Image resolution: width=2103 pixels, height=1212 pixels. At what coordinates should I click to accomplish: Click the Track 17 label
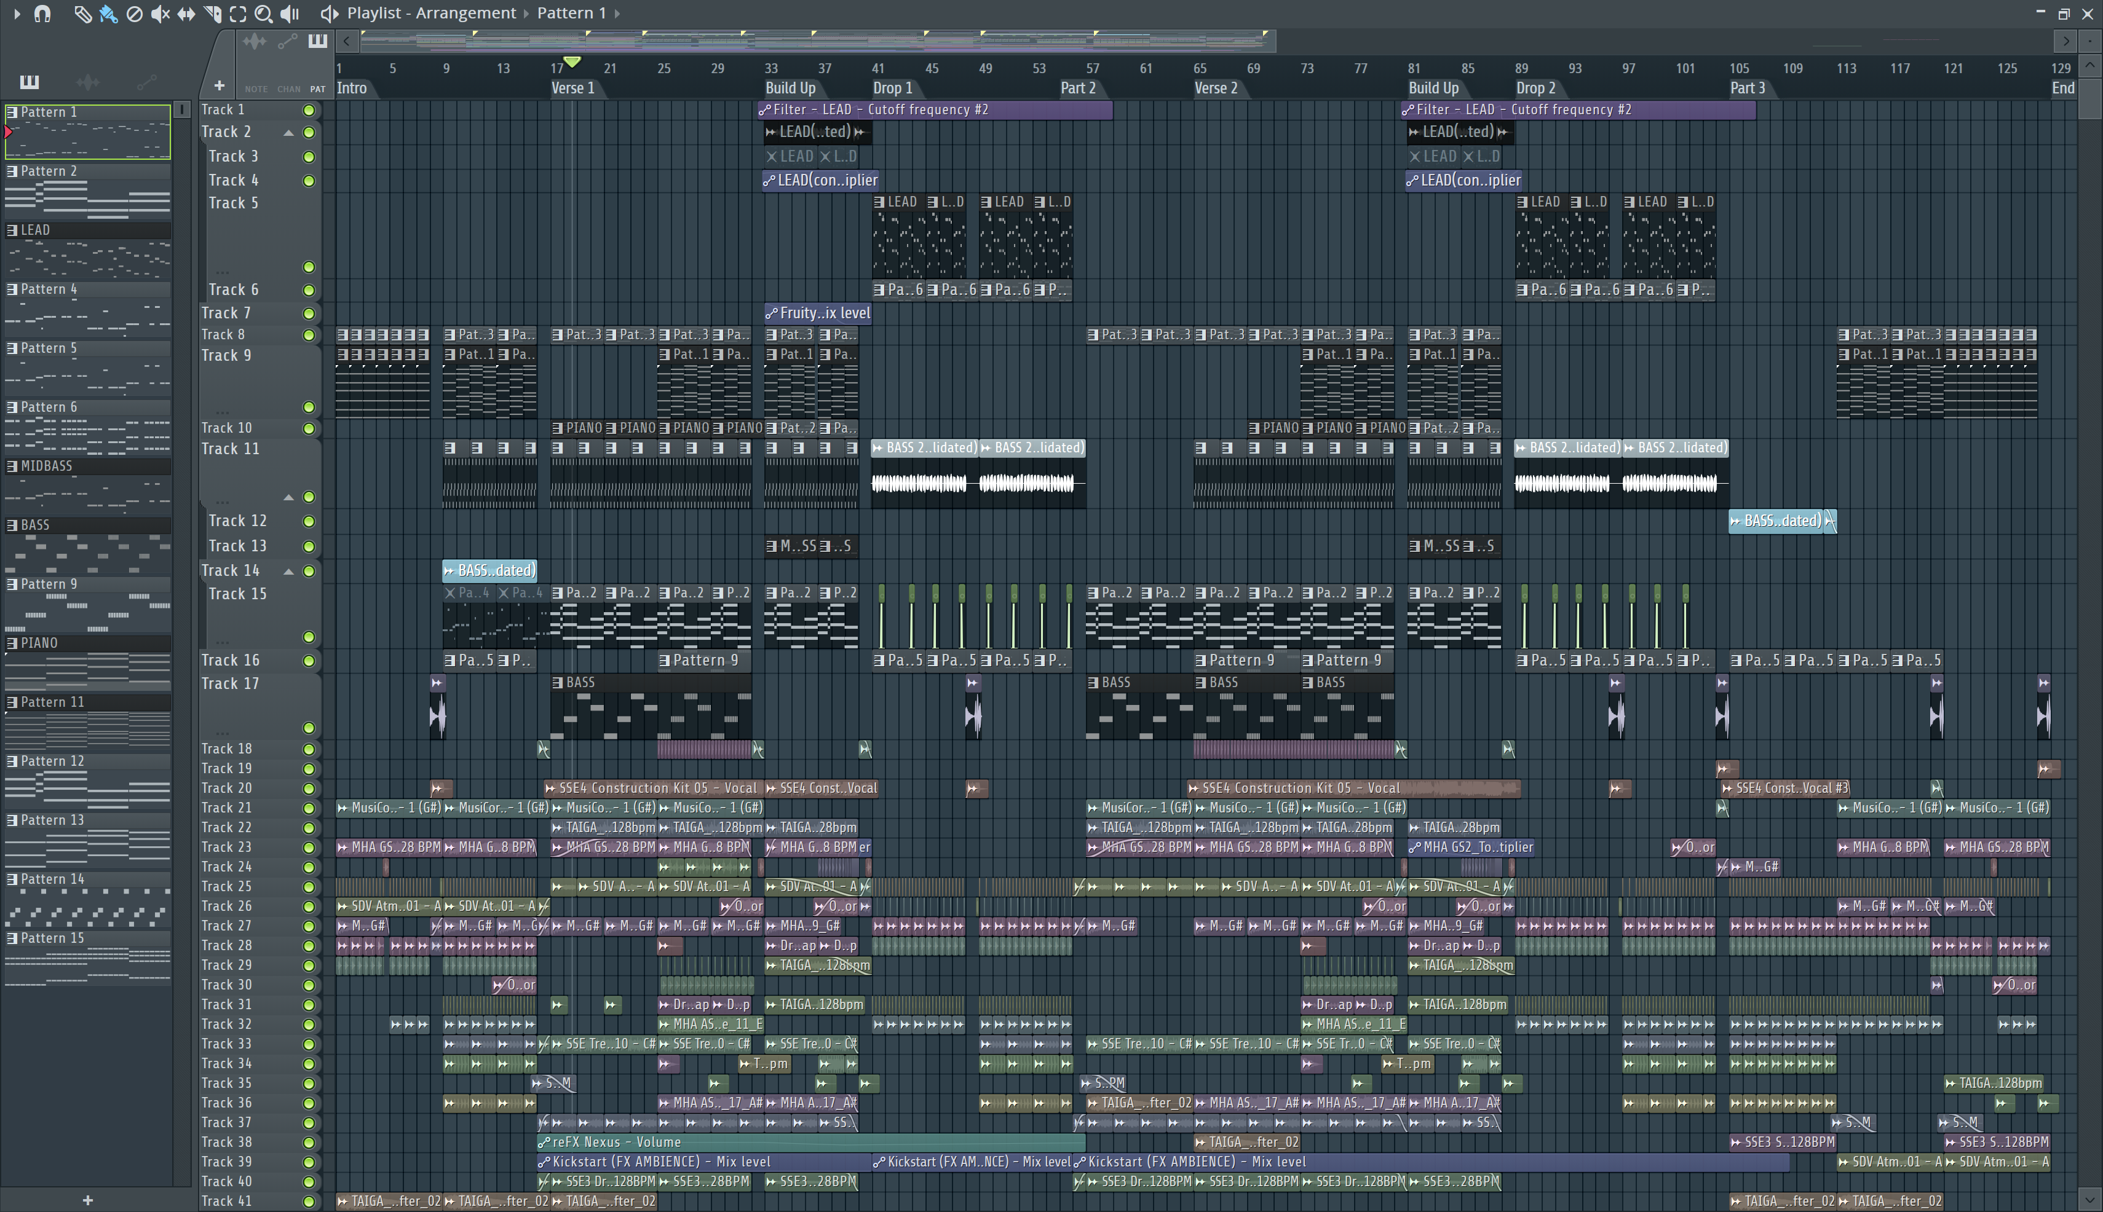(231, 684)
